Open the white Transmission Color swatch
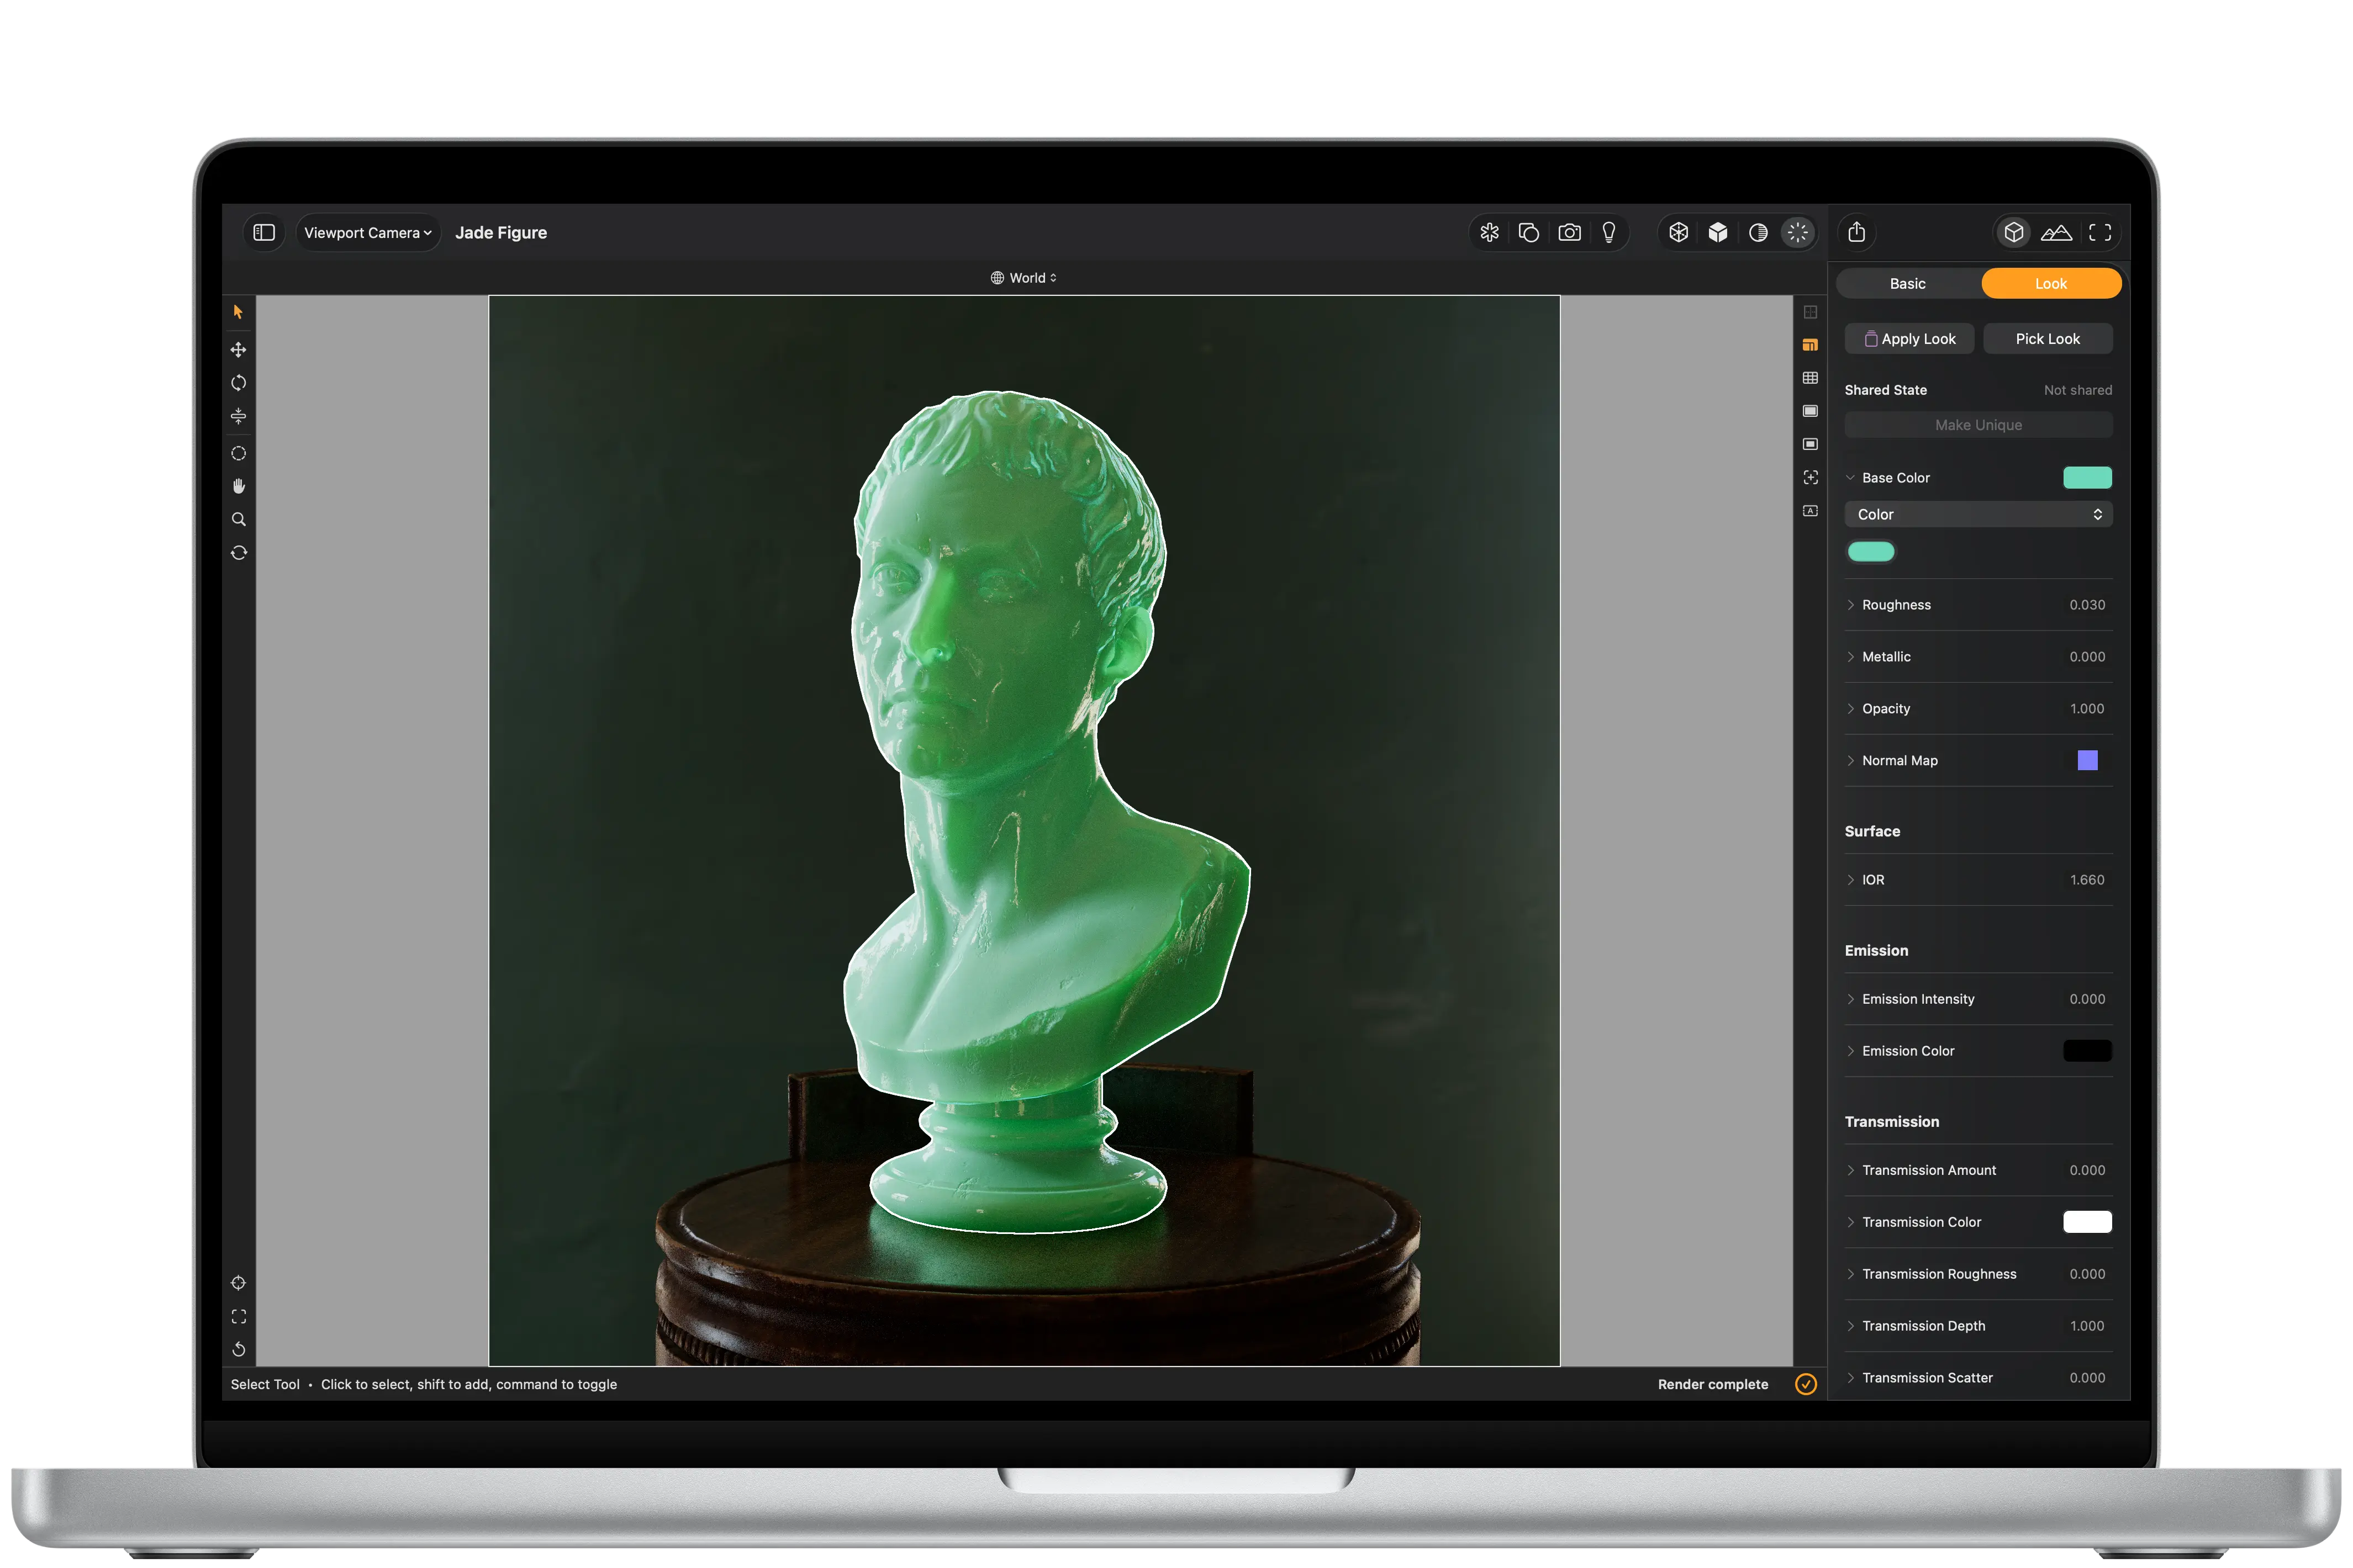The image size is (2353, 1568). pyautogui.click(x=2087, y=1222)
